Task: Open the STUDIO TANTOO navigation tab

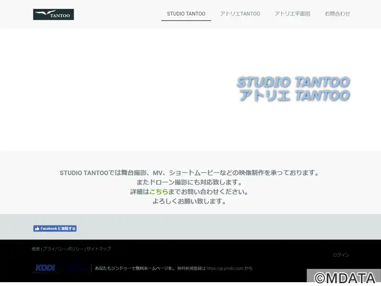Action: 186,14
